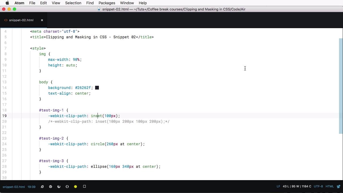
Task: Click the square preview icon in status bar
Action: (84, 187)
